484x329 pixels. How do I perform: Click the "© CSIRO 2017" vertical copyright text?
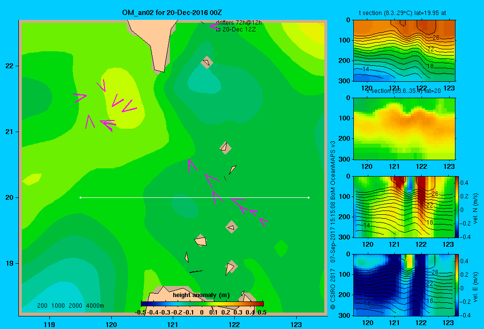(333, 289)
